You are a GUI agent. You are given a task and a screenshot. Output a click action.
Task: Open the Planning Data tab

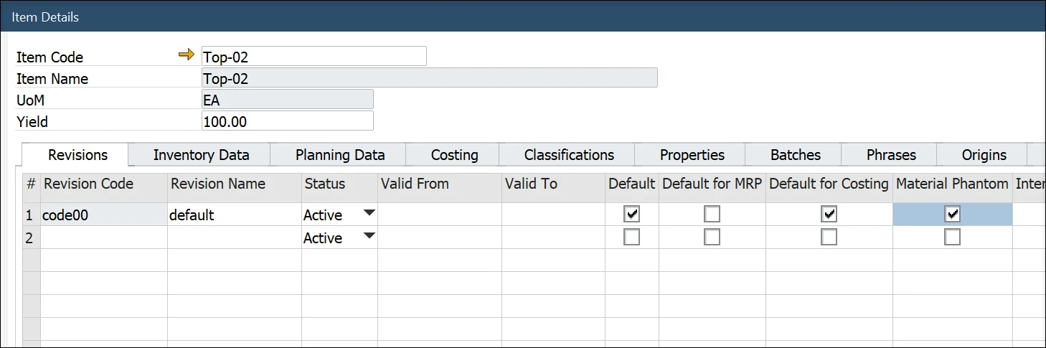coord(340,155)
